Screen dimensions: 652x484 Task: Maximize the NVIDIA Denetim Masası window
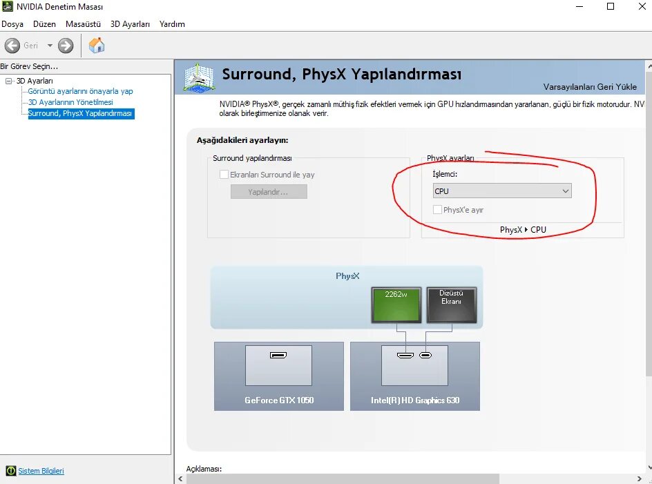611,6
